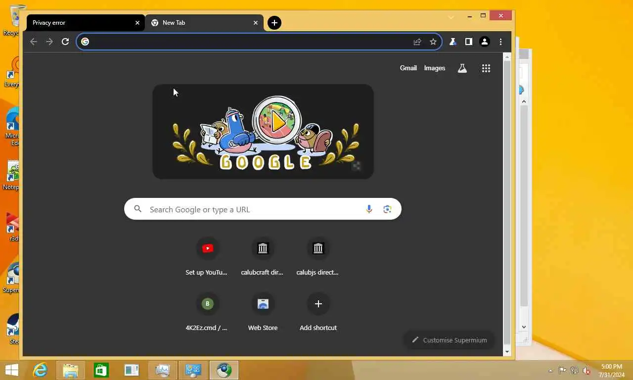The height and width of the screenshot is (380, 633).
Task: Switch to the Privacy error tab
Action: [86, 23]
